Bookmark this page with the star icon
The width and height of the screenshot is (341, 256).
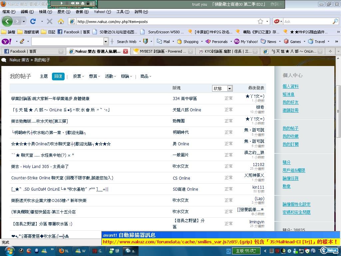tap(260, 21)
